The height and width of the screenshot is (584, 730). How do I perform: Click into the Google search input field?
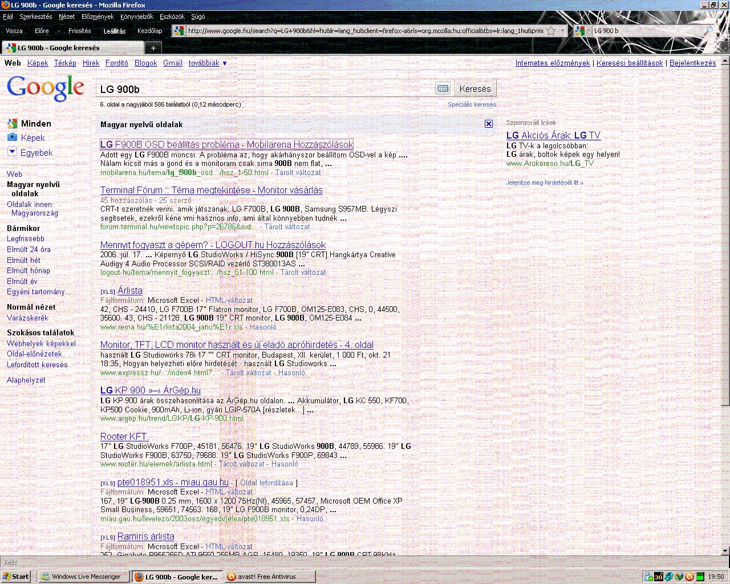(x=265, y=88)
